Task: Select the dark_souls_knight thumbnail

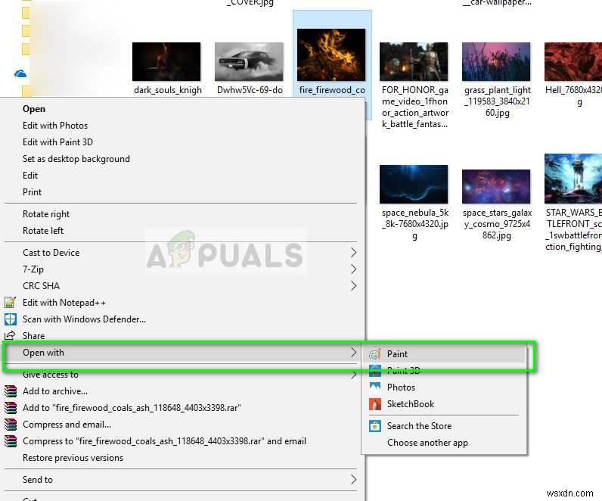Action: click(x=166, y=61)
